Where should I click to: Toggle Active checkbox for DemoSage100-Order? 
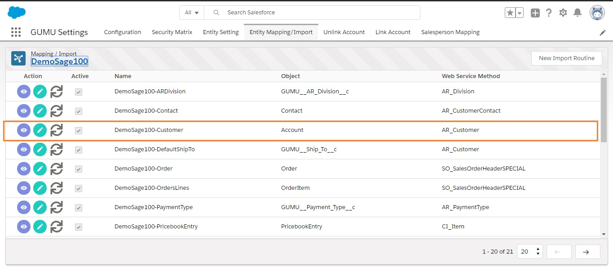tap(79, 169)
